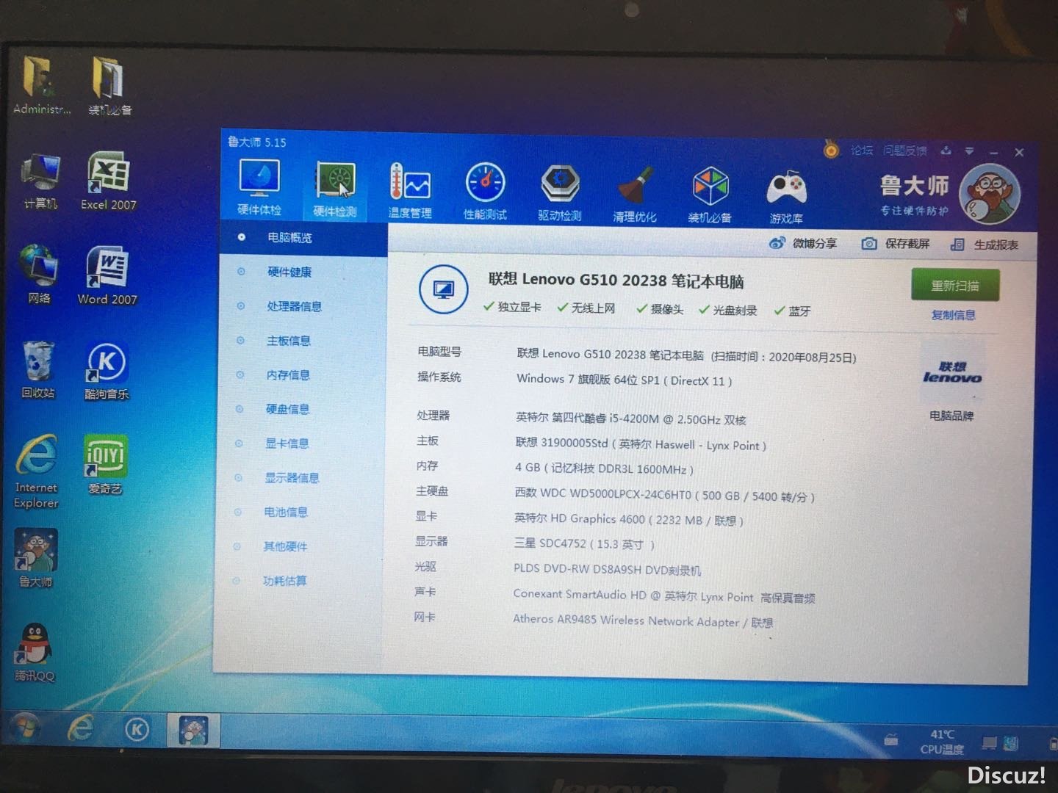This screenshot has height=793, width=1058.
Task: Open the 装机必备 desktop folder
Action: click(x=109, y=87)
